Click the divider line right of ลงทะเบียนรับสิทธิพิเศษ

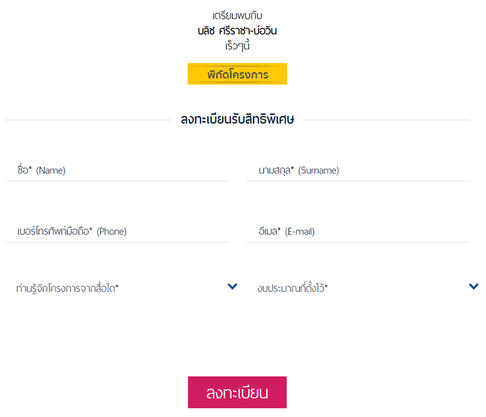[386, 120]
